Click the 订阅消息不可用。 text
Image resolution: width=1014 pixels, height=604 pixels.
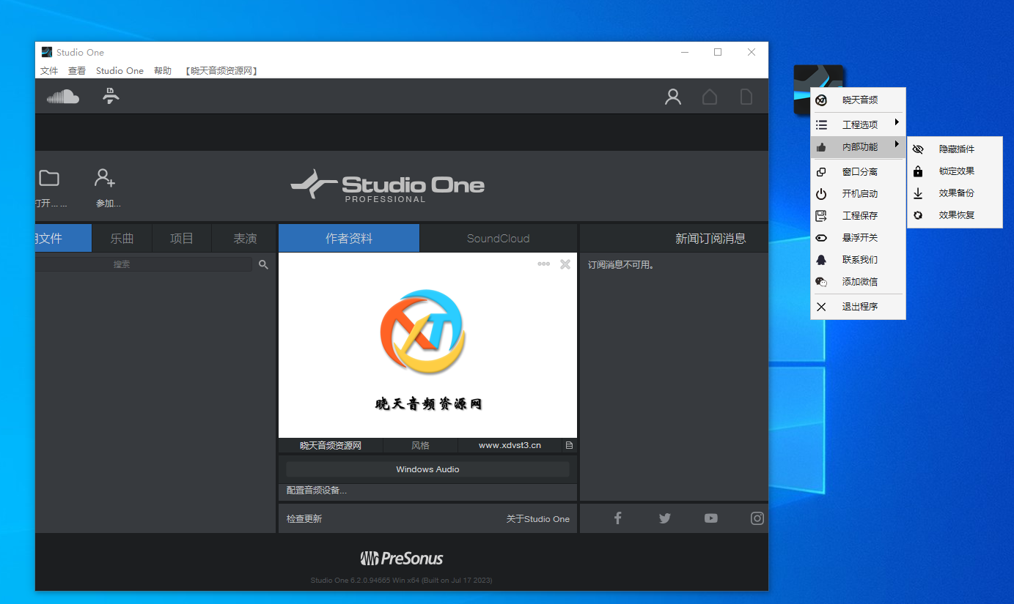coord(621,264)
